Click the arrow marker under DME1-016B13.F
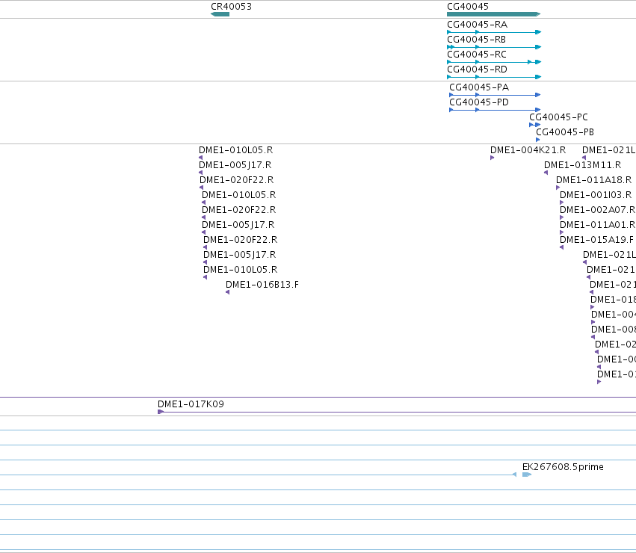Image resolution: width=636 pixels, height=553 pixels. pos(227,292)
